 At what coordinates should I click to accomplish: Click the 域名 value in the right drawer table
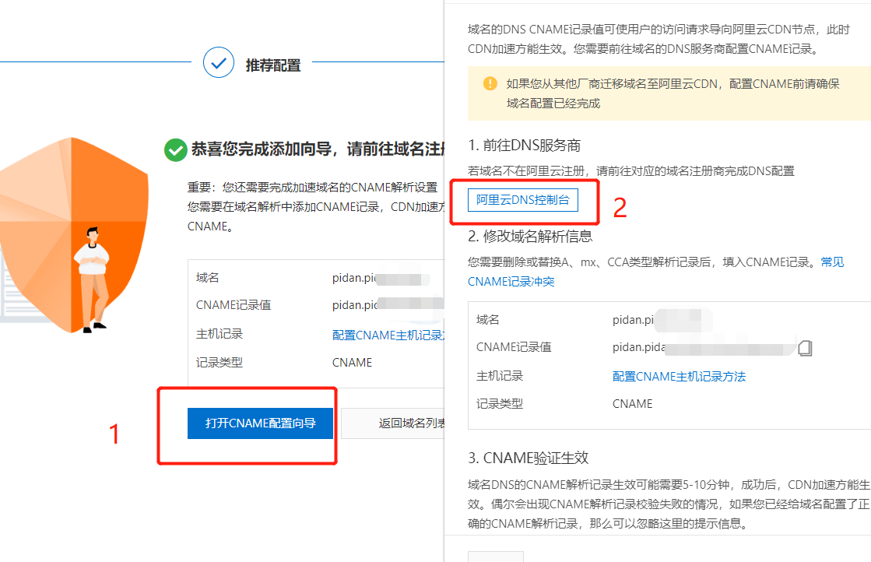coord(633,320)
